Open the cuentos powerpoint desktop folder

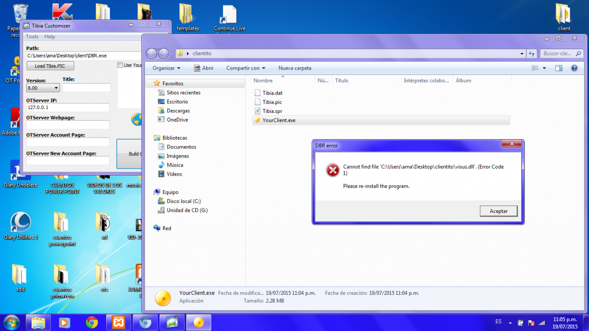click(x=62, y=229)
